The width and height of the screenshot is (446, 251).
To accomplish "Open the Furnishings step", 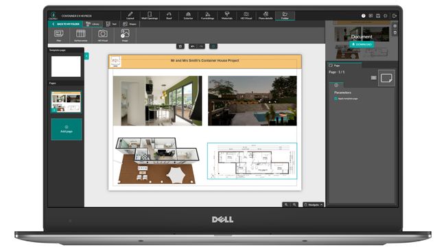I will click(x=208, y=16).
